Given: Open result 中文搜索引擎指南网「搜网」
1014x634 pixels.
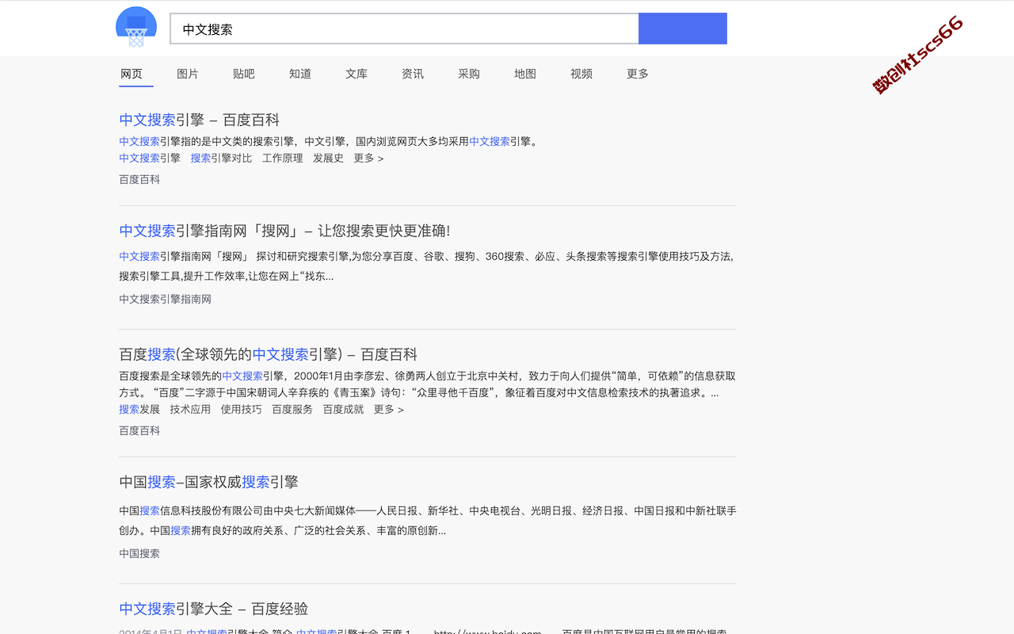Looking at the screenshot, I should tap(284, 231).
